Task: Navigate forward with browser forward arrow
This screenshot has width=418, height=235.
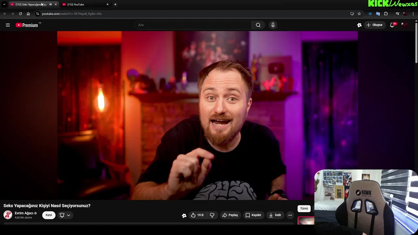Action: tap(12, 14)
